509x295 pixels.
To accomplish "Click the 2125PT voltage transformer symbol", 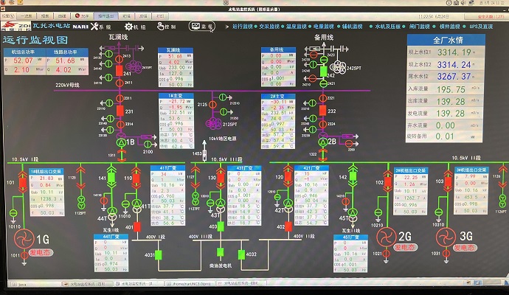I will tap(217, 120).
